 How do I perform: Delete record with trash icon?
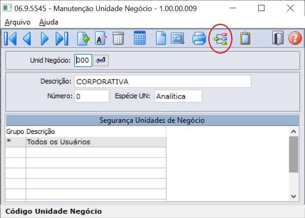tap(118, 38)
